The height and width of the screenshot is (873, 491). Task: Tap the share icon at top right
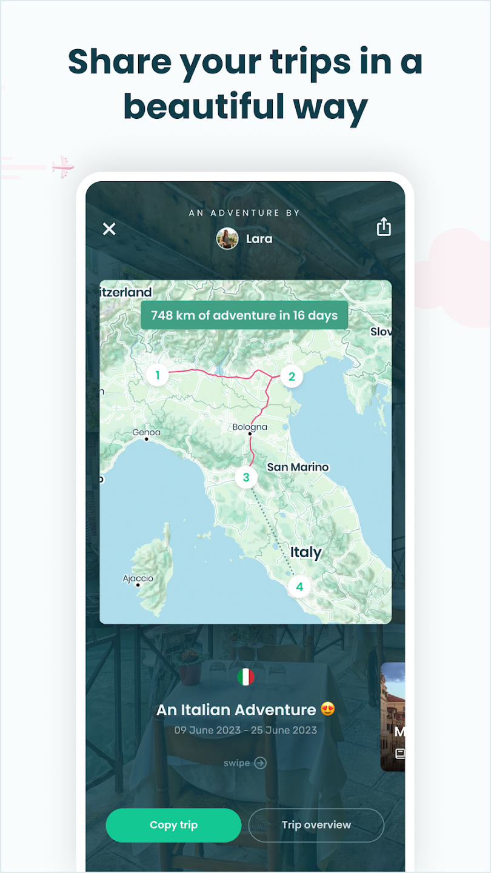(x=384, y=227)
